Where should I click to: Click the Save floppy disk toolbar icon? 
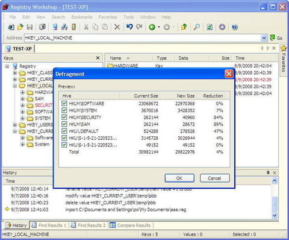[x=30, y=27]
